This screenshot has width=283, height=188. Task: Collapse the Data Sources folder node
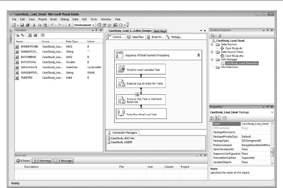click(x=212, y=45)
